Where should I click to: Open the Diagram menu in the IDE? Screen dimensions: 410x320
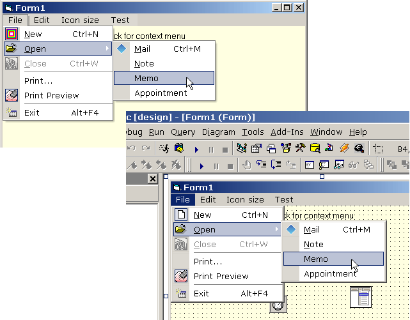(x=218, y=132)
